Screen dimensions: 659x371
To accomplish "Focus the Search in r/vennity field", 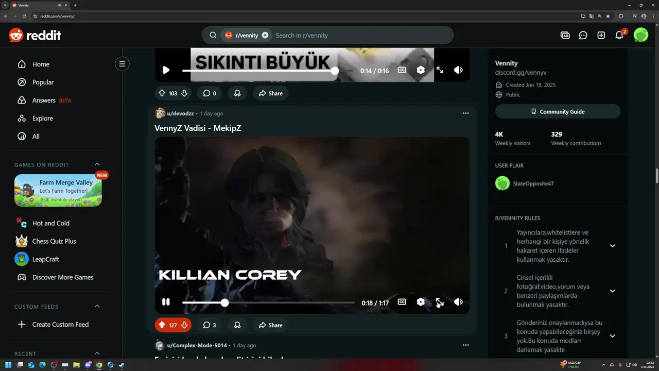I will click(x=360, y=35).
